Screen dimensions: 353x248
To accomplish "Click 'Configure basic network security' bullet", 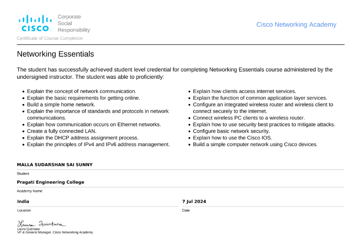I will [231, 131].
